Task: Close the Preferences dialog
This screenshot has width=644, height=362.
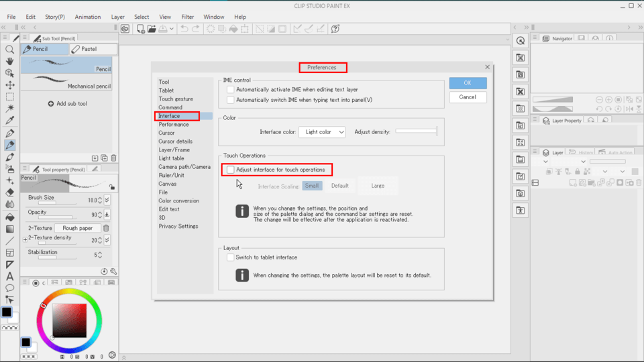Action: coord(487,67)
